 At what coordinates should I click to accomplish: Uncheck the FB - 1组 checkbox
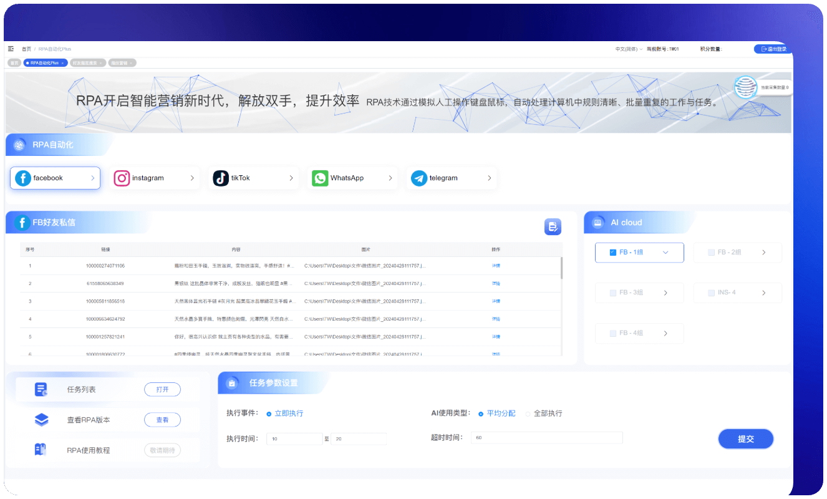[613, 253]
